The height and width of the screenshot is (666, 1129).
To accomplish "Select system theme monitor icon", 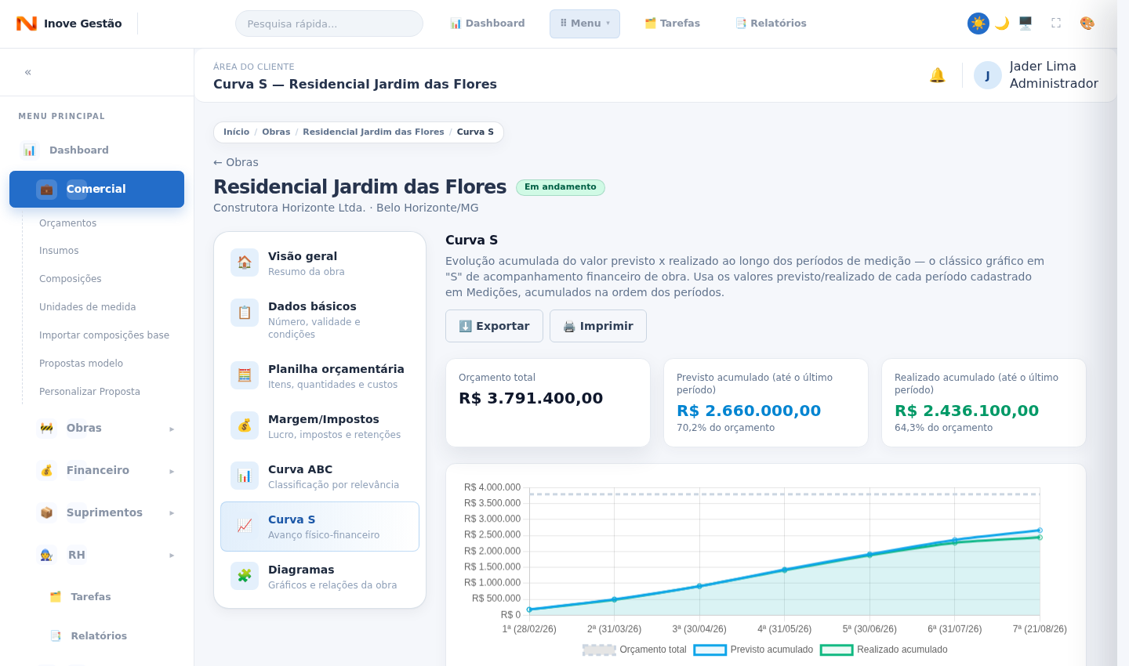I will pyautogui.click(x=1026, y=24).
